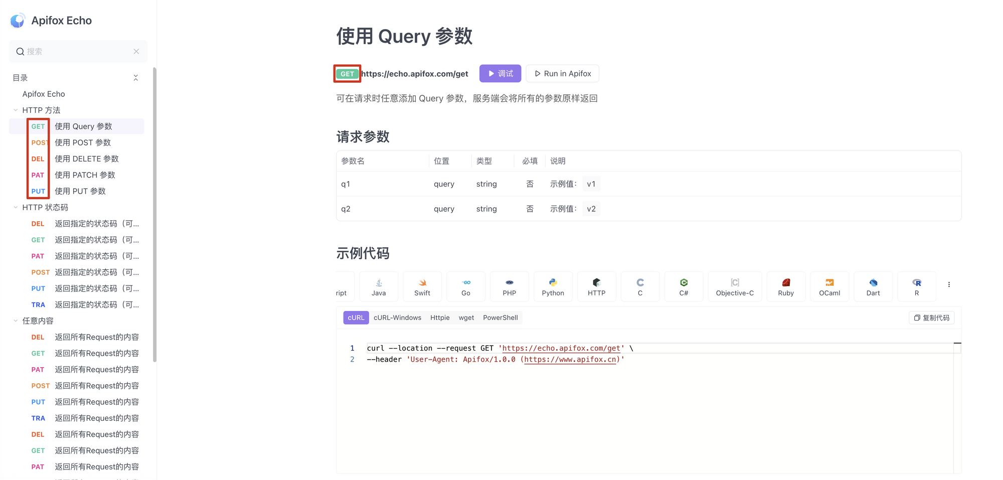Viewport: 1003px width, 480px height.
Task: Open Apifox Echo item in directory
Action: point(44,94)
